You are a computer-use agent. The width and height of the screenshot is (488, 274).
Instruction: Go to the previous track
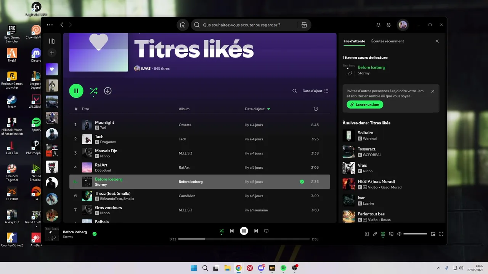click(232, 231)
